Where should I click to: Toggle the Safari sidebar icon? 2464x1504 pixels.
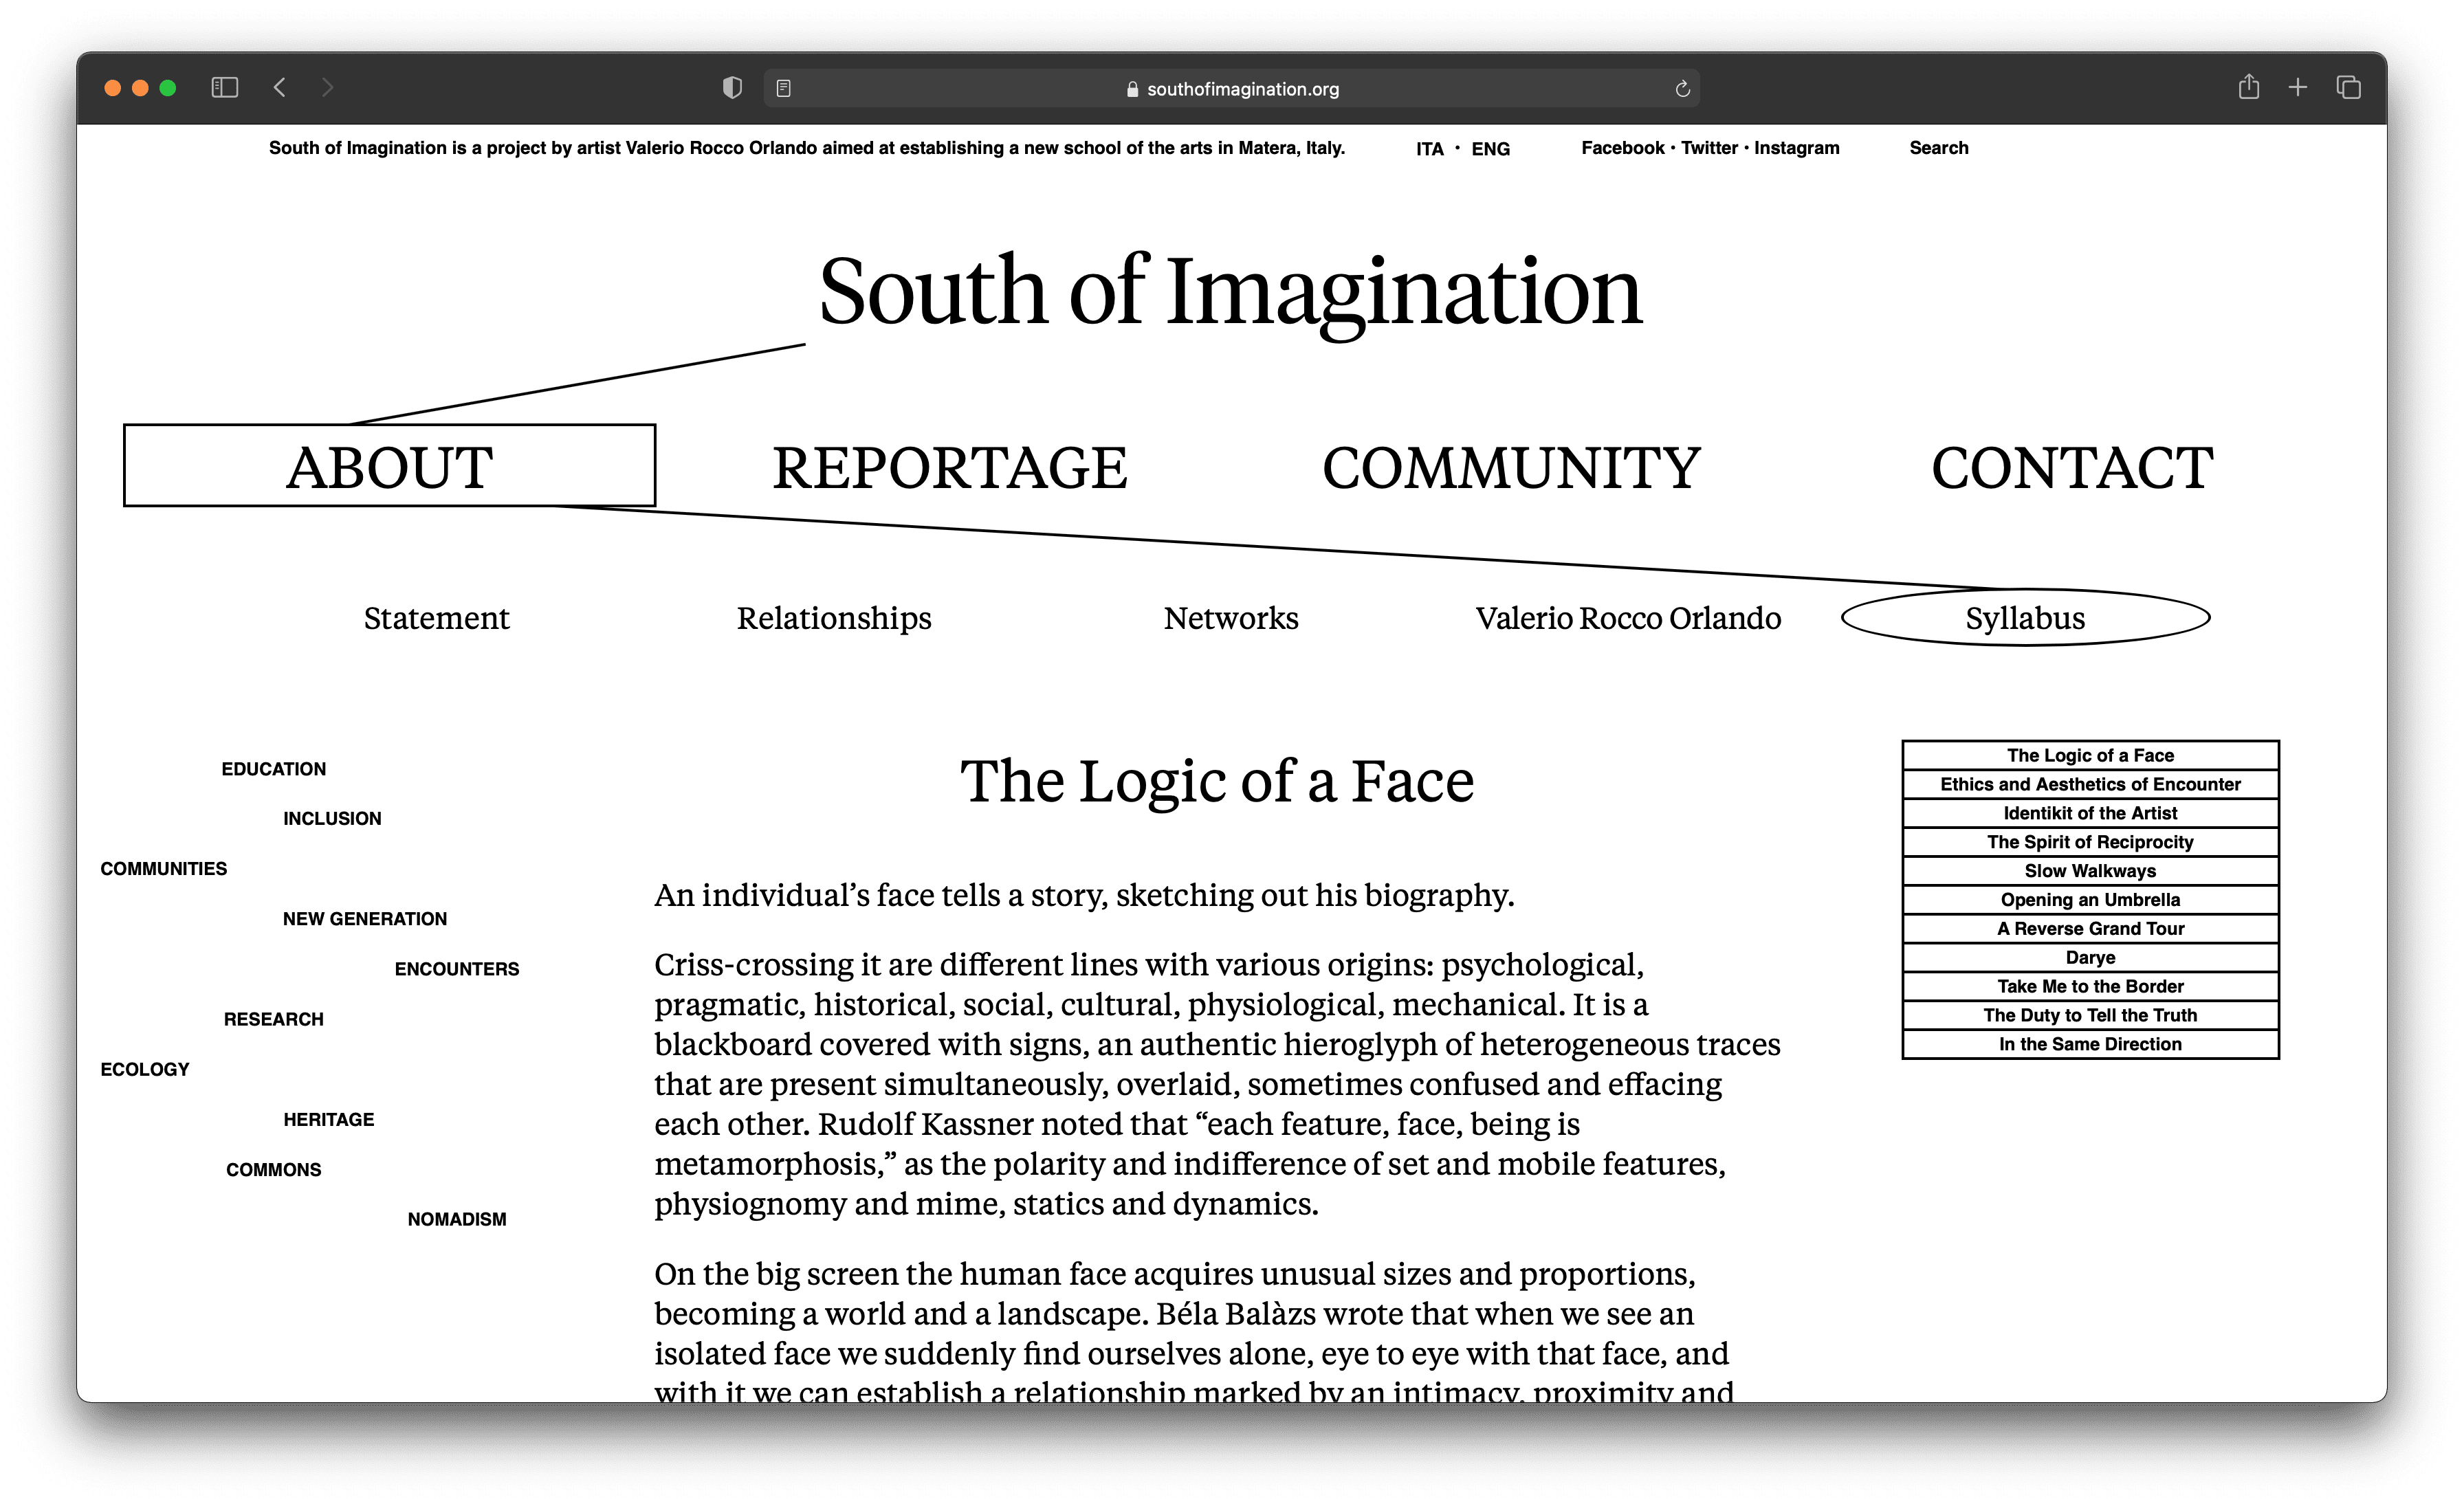(224, 88)
